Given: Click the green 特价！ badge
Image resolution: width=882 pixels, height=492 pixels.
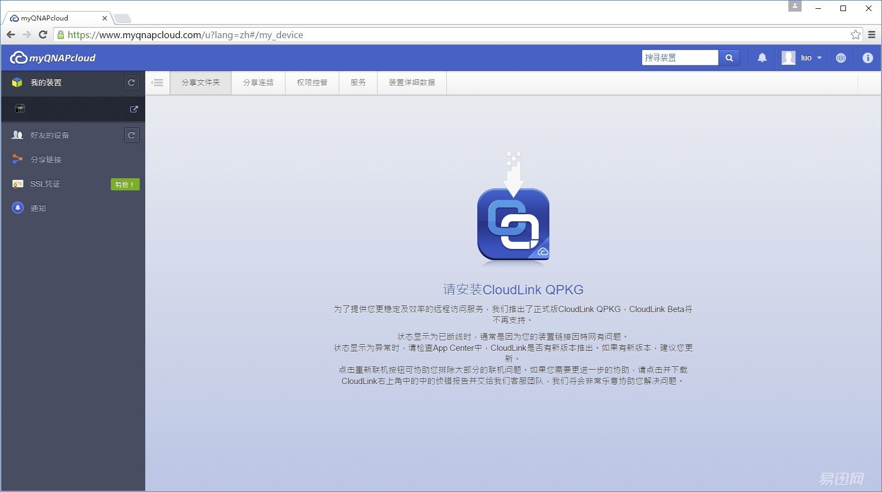Looking at the screenshot, I should tap(125, 184).
